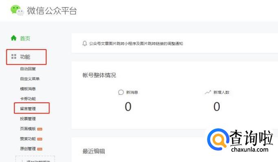Click the new messages count 0

128,106
